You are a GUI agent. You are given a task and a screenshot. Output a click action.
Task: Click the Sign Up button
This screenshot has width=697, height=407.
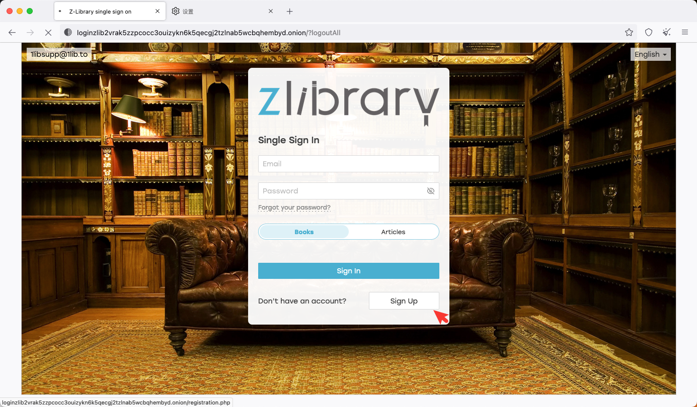404,301
